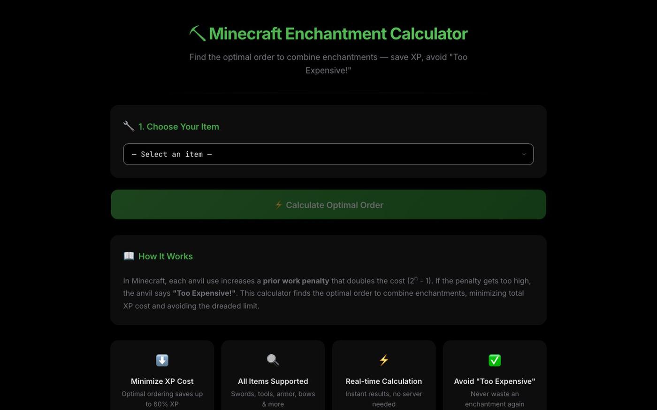Click Calculate Optimal Order button
This screenshot has width=657, height=410.
click(x=328, y=205)
